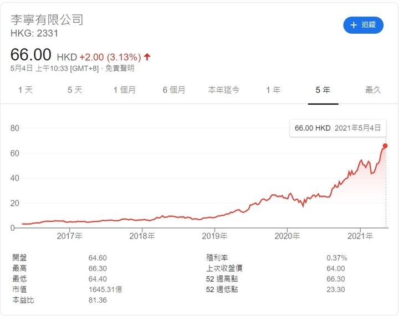Select the 5 年 chart range tab
Viewport: 399px width, 316px height.
pyautogui.click(x=323, y=90)
